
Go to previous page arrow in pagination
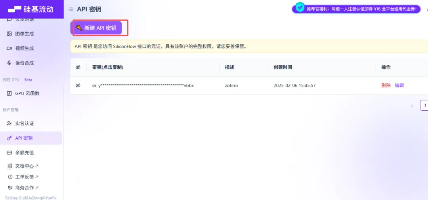[x=412, y=106]
